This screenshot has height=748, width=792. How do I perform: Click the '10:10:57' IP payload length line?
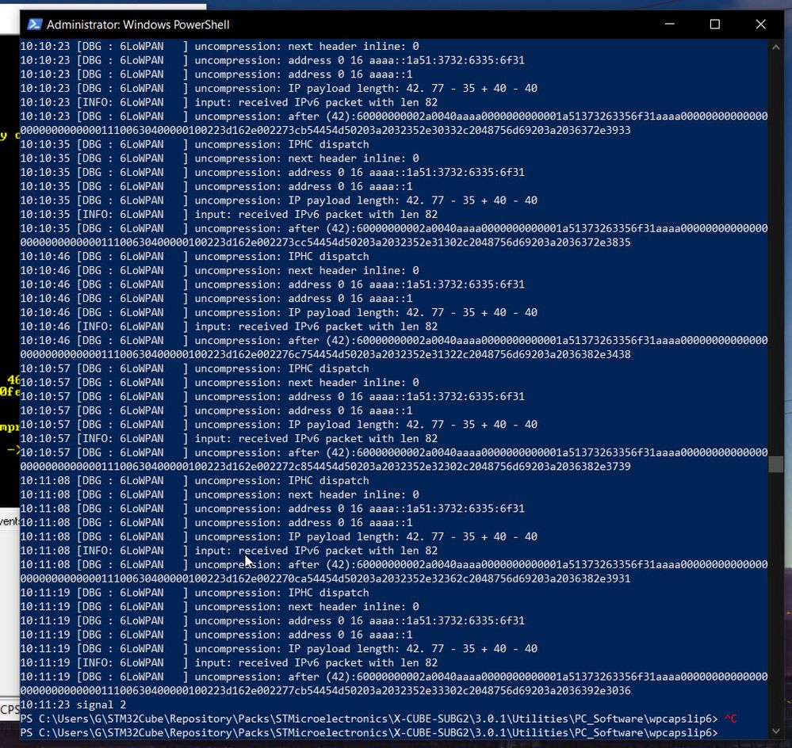279,425
